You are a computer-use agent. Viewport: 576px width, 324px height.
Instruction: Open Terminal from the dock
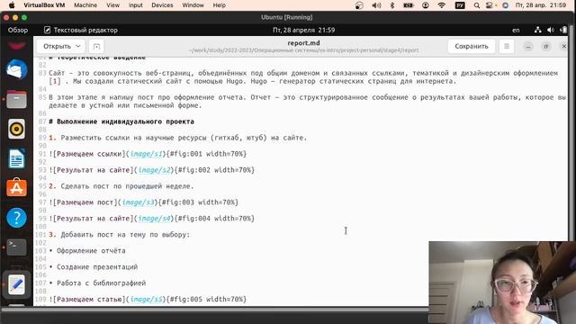point(16,247)
